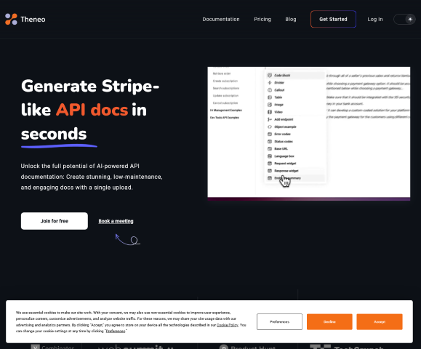Open "Search subscriptions" in demo sidebar

226,88
